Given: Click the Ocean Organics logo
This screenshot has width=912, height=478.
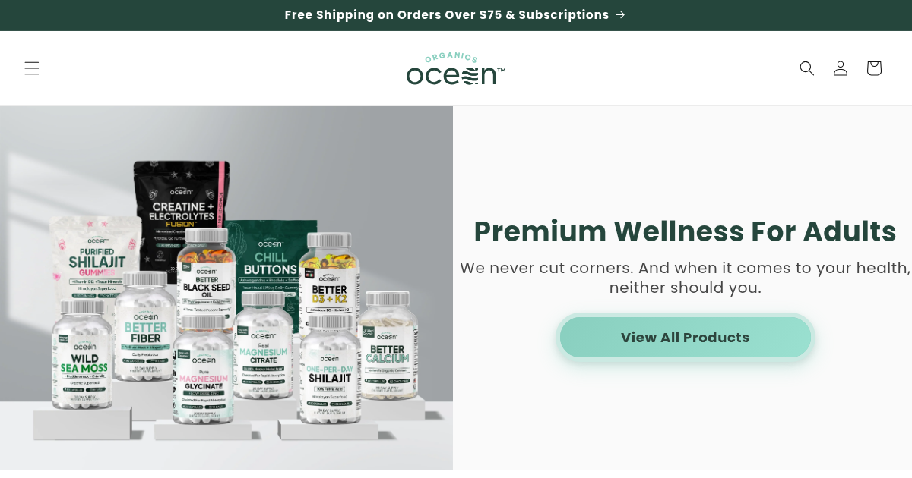Looking at the screenshot, I should point(456,68).
